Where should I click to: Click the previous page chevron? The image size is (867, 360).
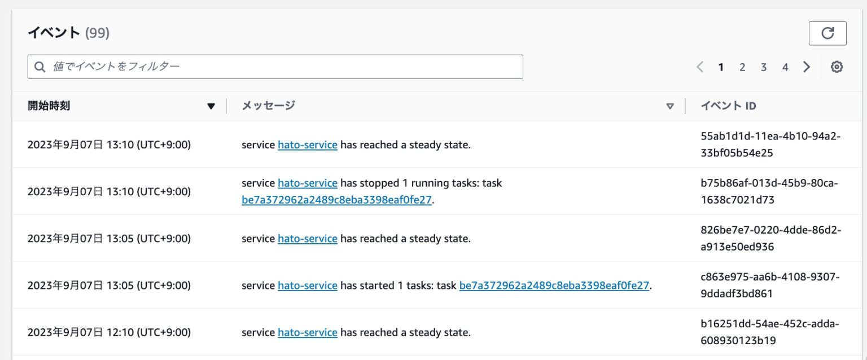[x=699, y=67]
